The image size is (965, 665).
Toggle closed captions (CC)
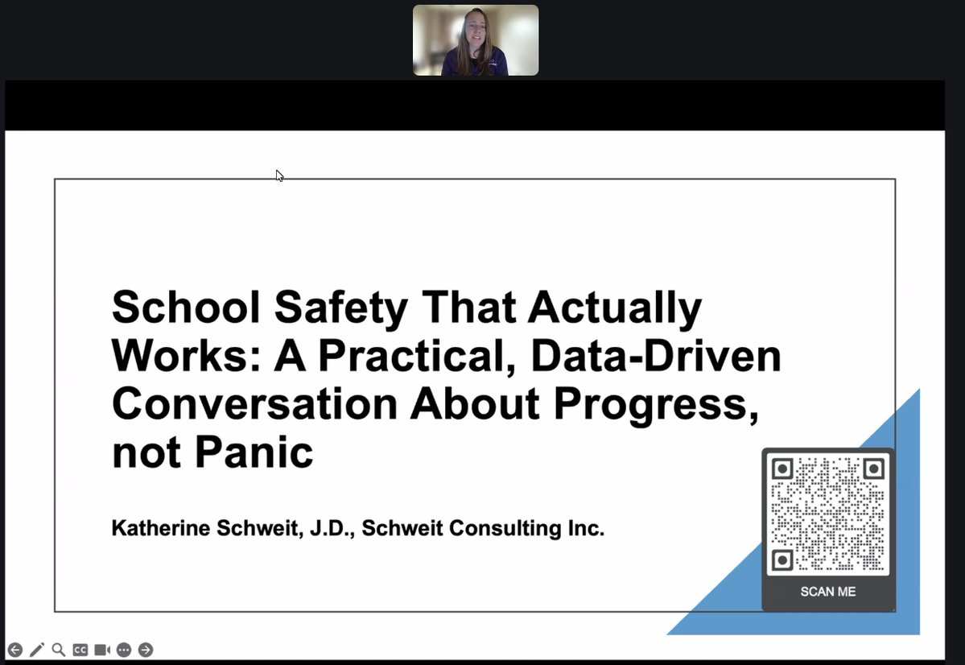pos(80,650)
